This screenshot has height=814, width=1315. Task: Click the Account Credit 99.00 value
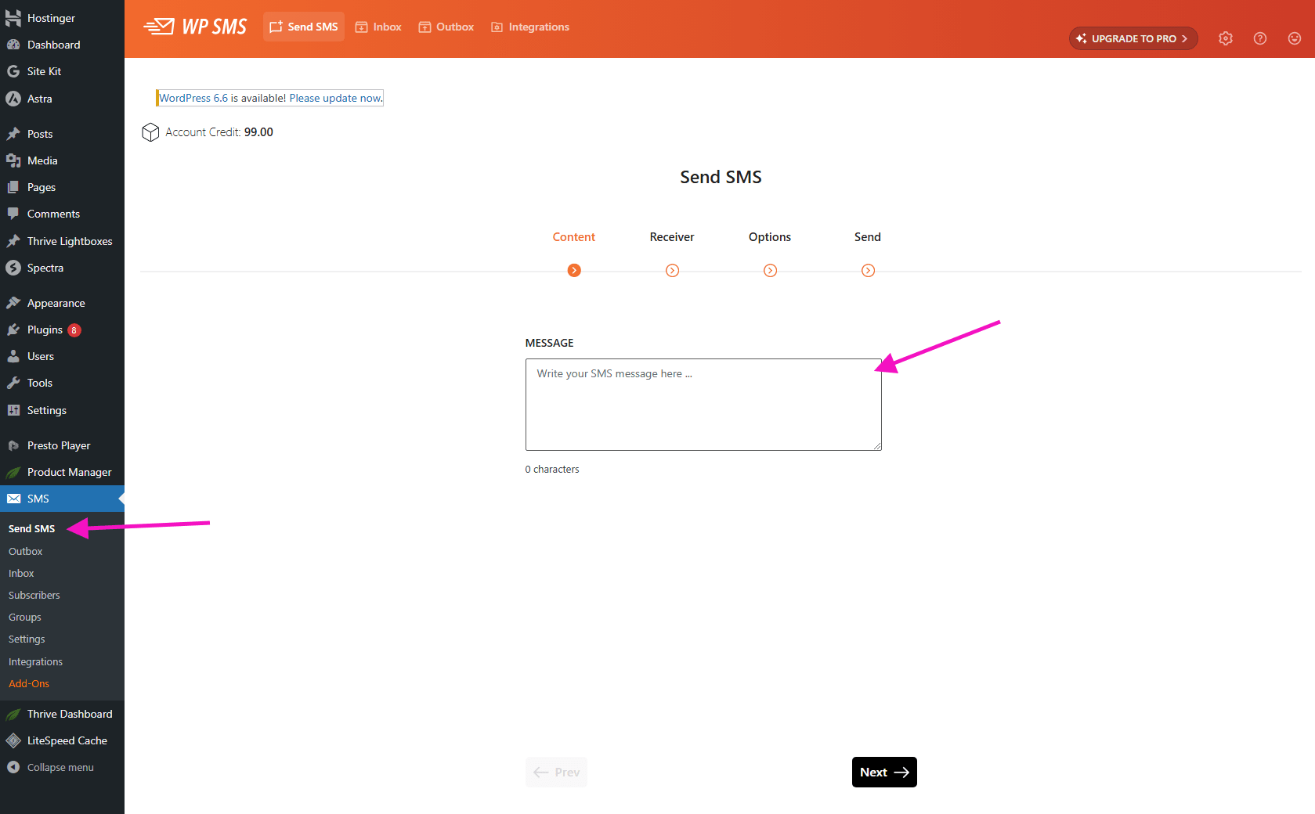click(x=258, y=132)
